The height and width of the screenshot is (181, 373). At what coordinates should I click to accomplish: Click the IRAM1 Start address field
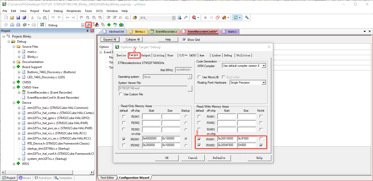tap(227, 139)
